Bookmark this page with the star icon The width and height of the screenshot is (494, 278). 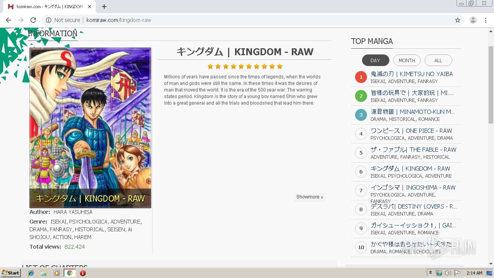tap(458, 20)
